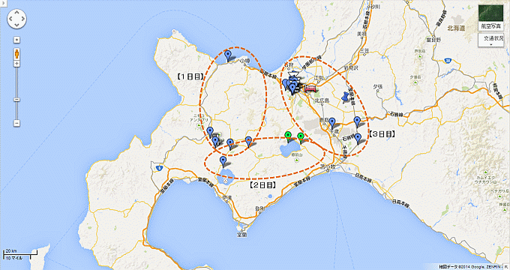Click the 【2日目】 route label
510x270 pixels.
pyautogui.click(x=262, y=185)
